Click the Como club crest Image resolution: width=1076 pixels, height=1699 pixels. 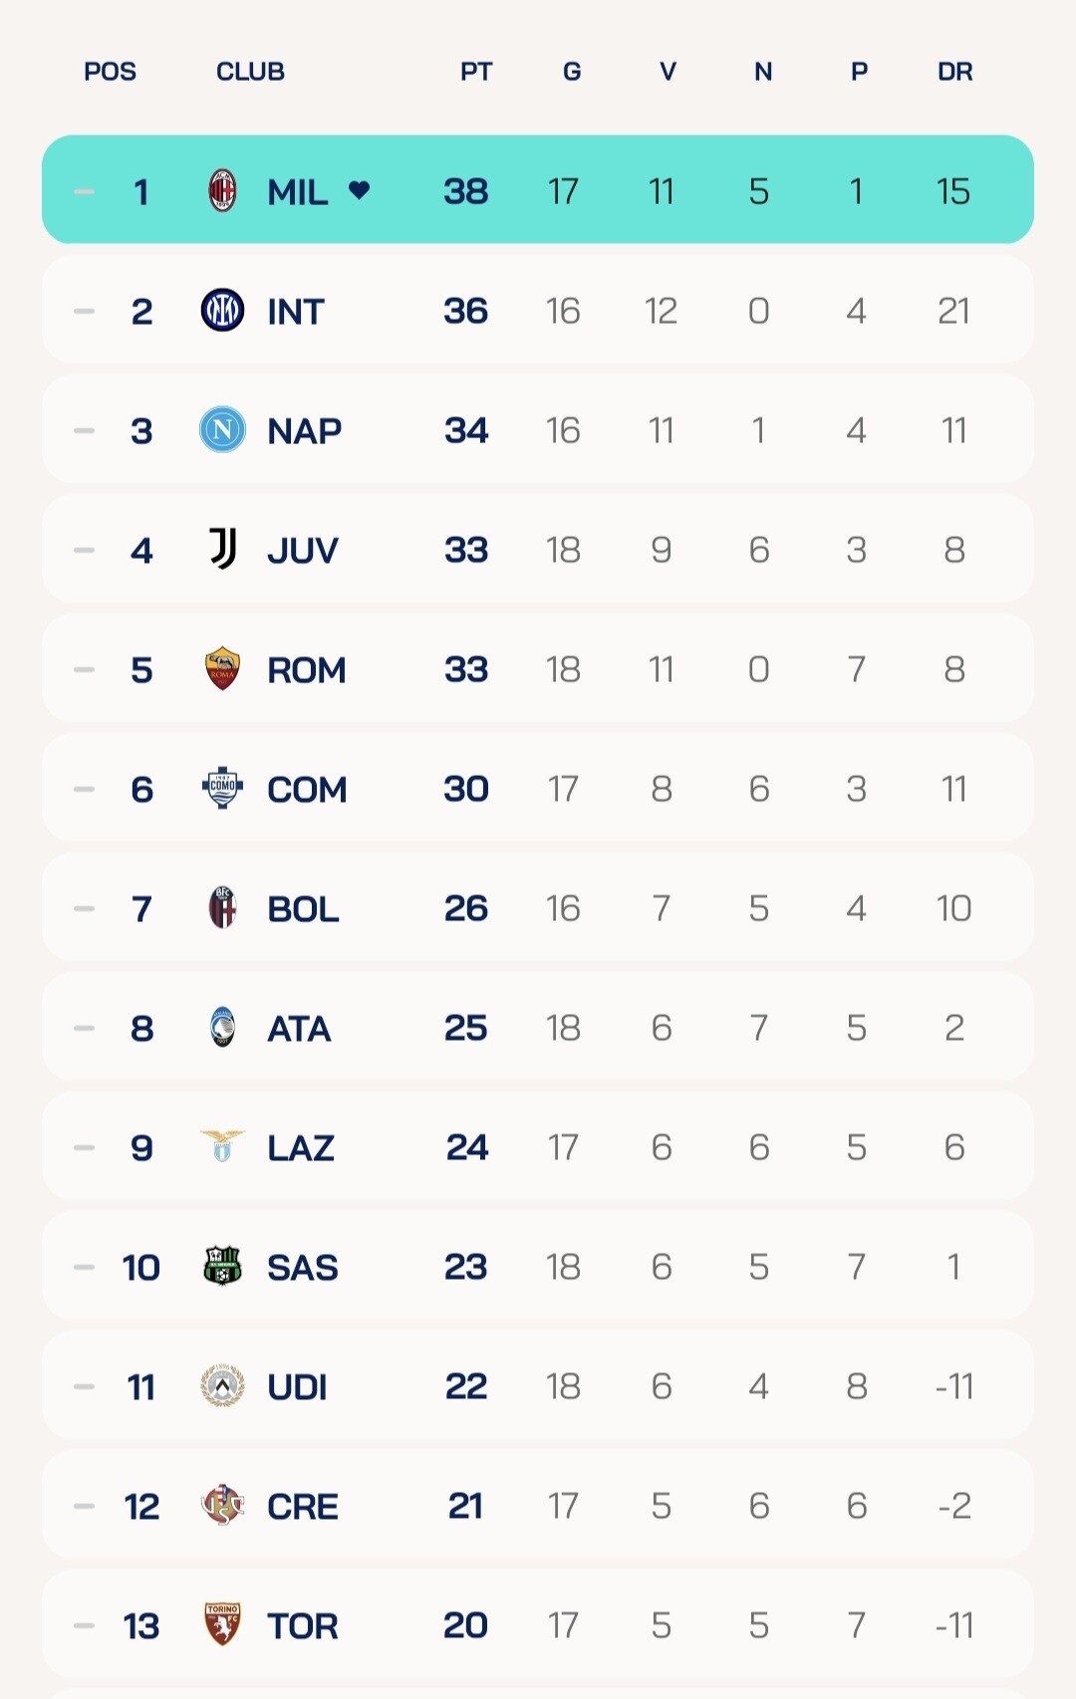coord(222,789)
